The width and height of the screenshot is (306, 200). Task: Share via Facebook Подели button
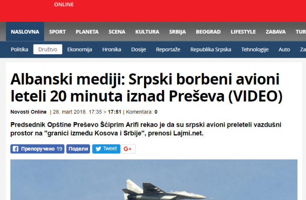click(x=78, y=149)
